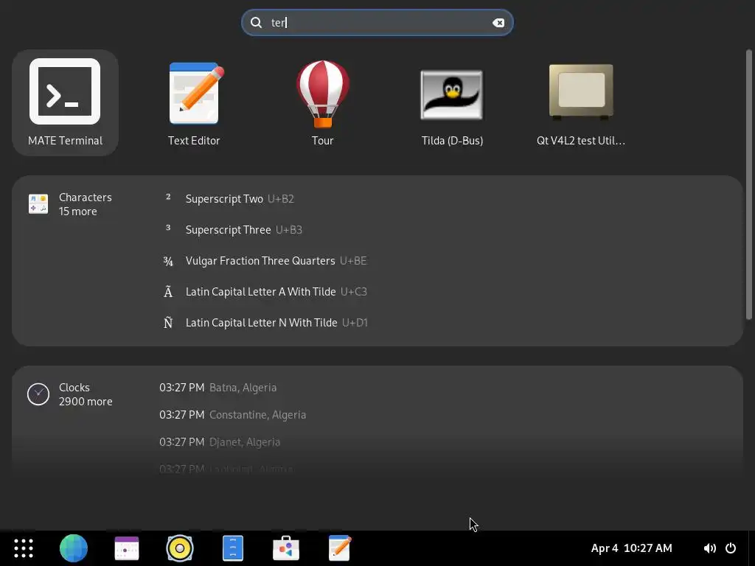Open the date and time menu
The image size is (755, 566).
(x=631, y=548)
